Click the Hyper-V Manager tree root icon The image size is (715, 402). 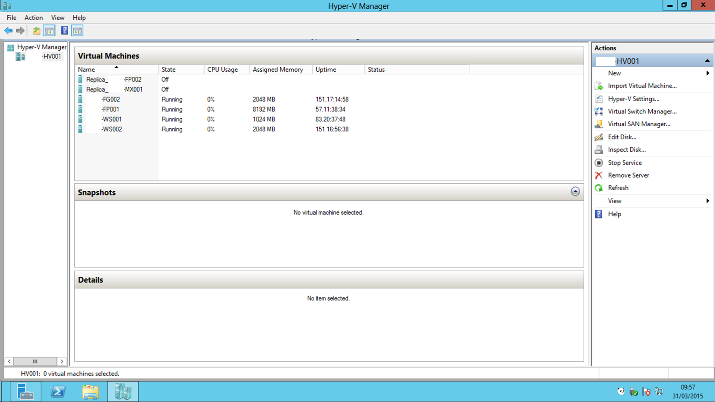pos(10,47)
